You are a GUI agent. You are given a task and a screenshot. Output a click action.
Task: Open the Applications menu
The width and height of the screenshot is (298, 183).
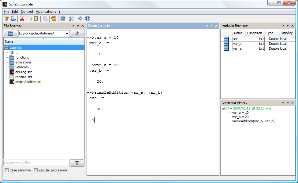click(46, 12)
